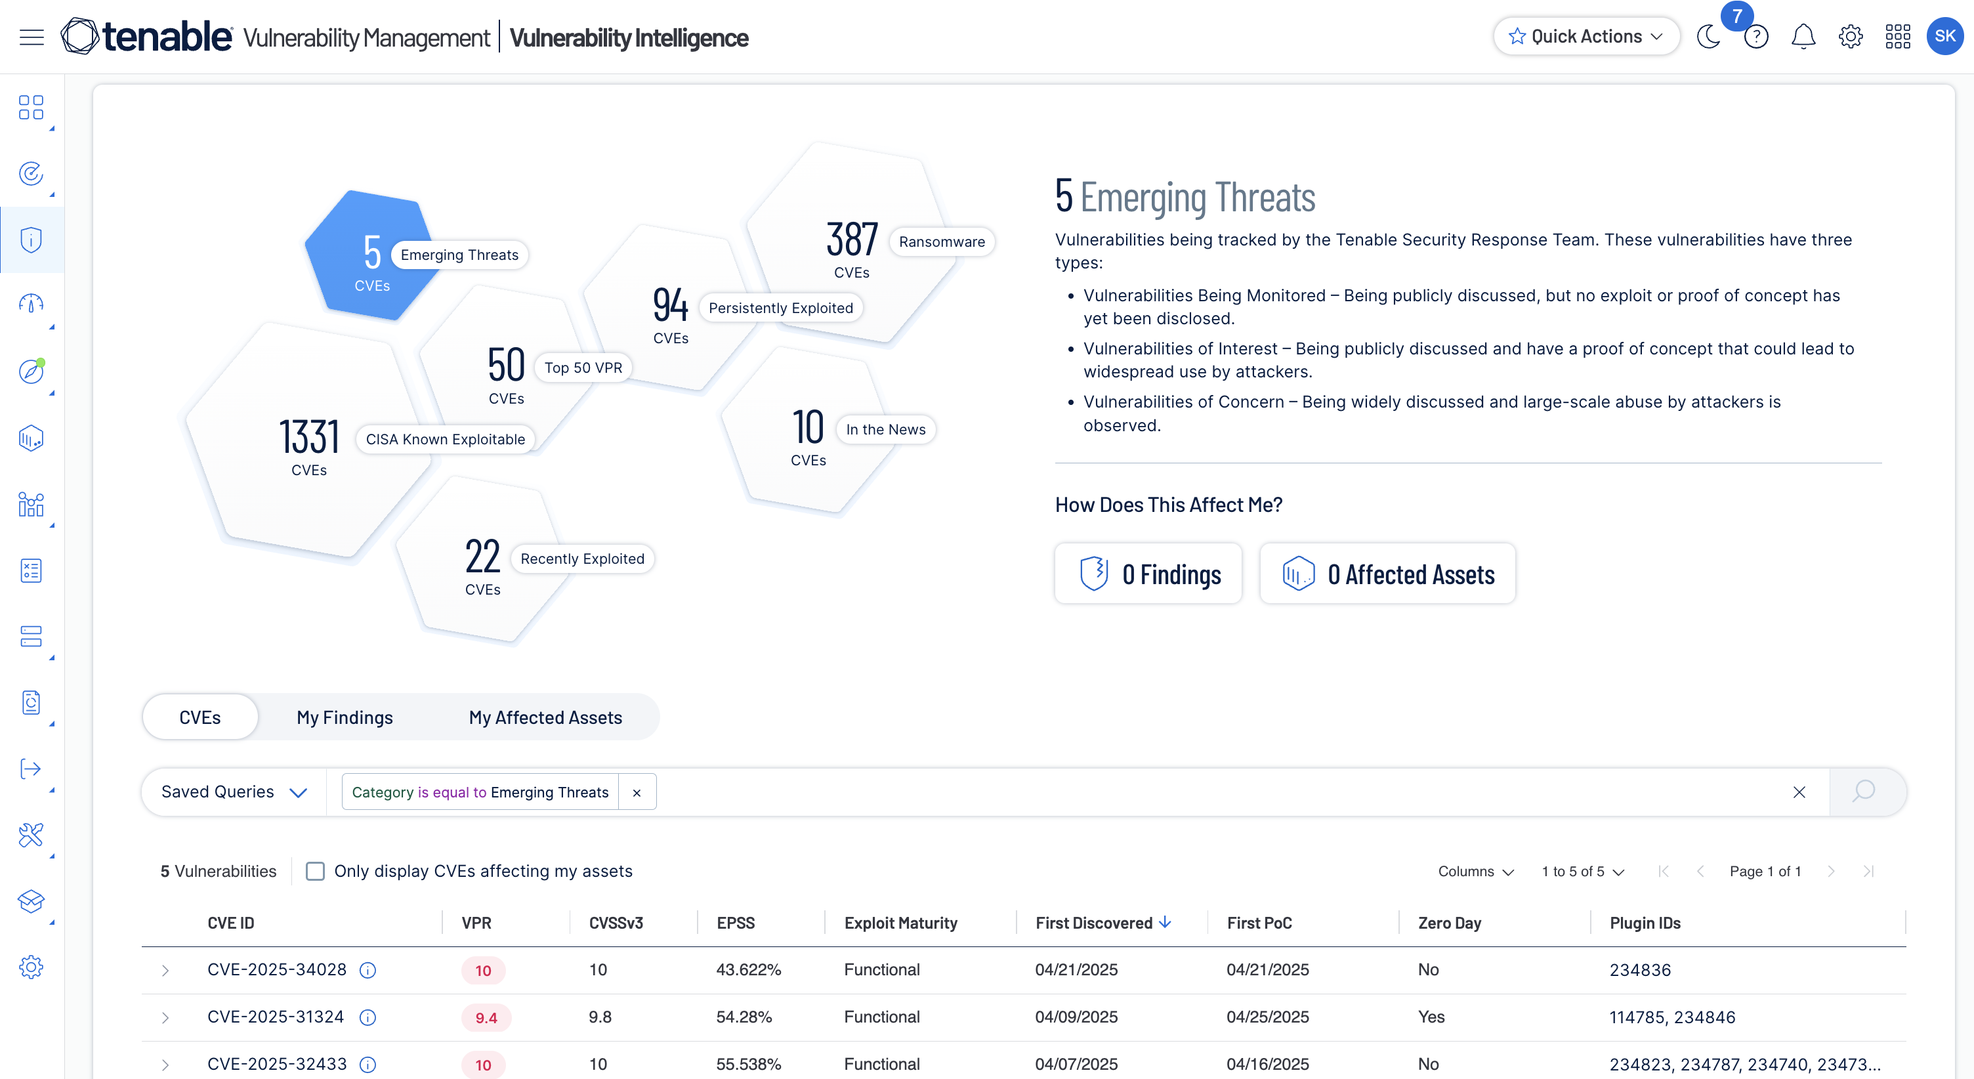Open the hamburger navigation menu
Viewport: 1974px width, 1079px height.
point(31,37)
